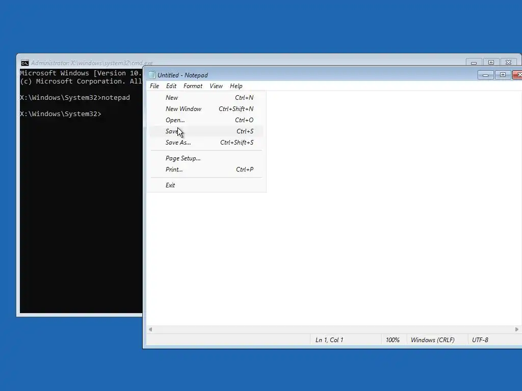Select Save in the File menu
This screenshot has height=391, width=522.
[x=206, y=131]
